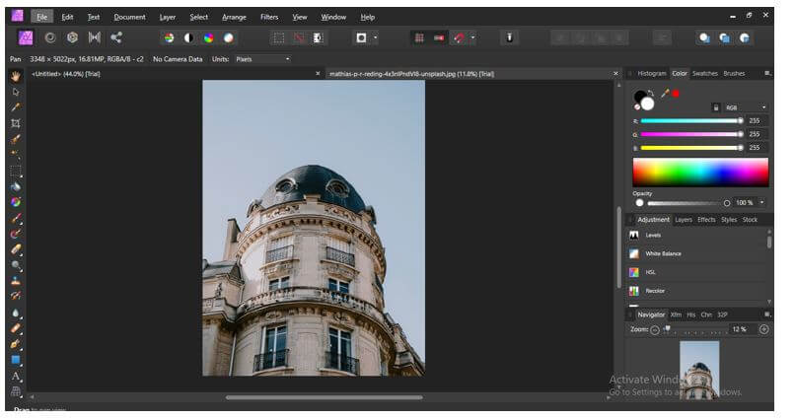Switch to the Export Persona
795x420 pixels.
coord(116,38)
